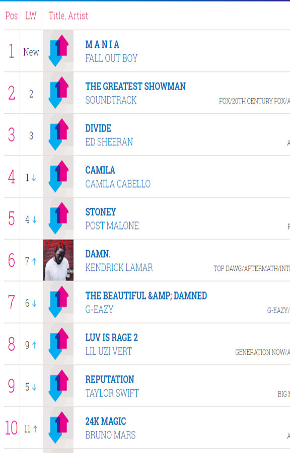The image size is (290, 453).
Task: Click the Stoney album placeholder icon
Action: (58, 218)
